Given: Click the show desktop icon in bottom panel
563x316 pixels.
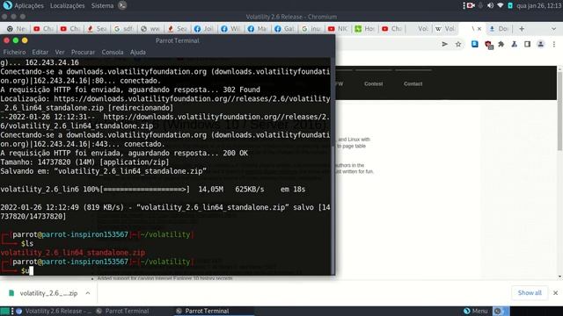Looking at the screenshot, I should coord(5,311).
